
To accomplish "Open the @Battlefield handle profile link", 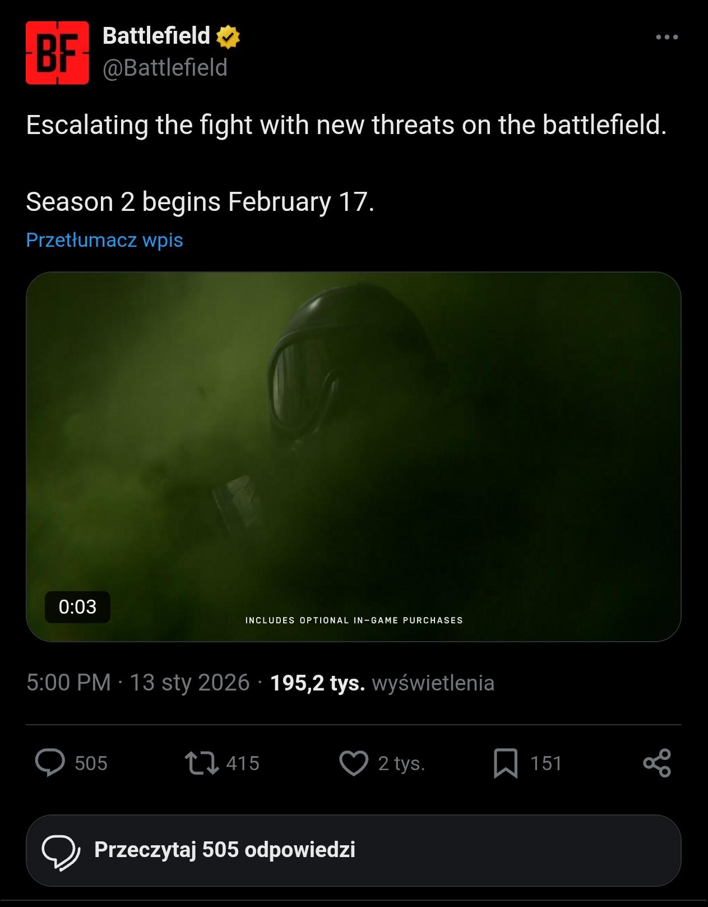I will (x=165, y=68).
